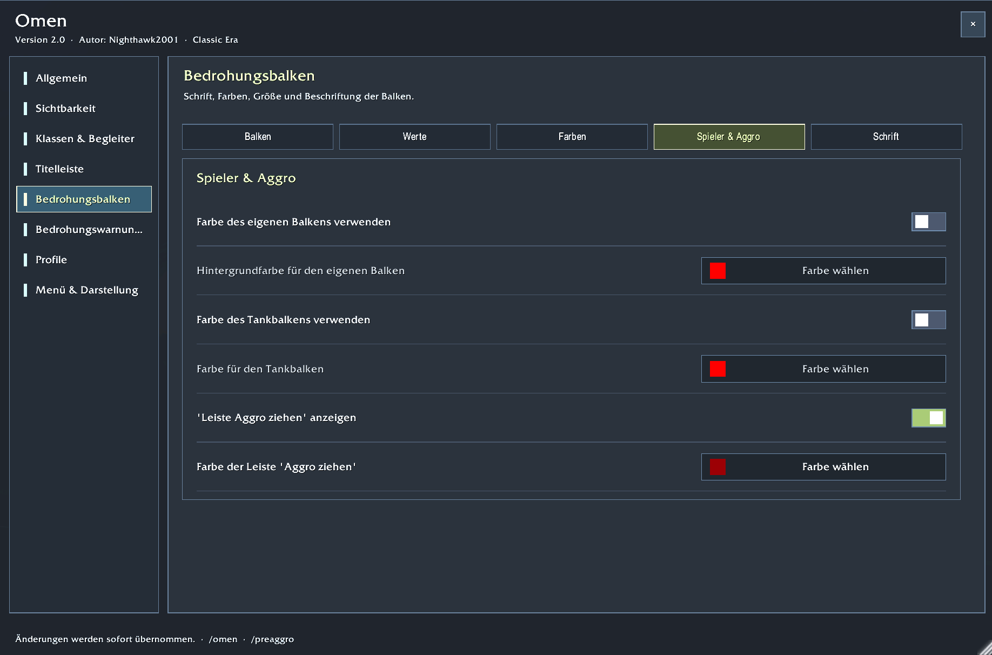Enable 'Farbe des Tankbalkens verwenden' switch
Screen dimensions: 992x655
pos(928,320)
